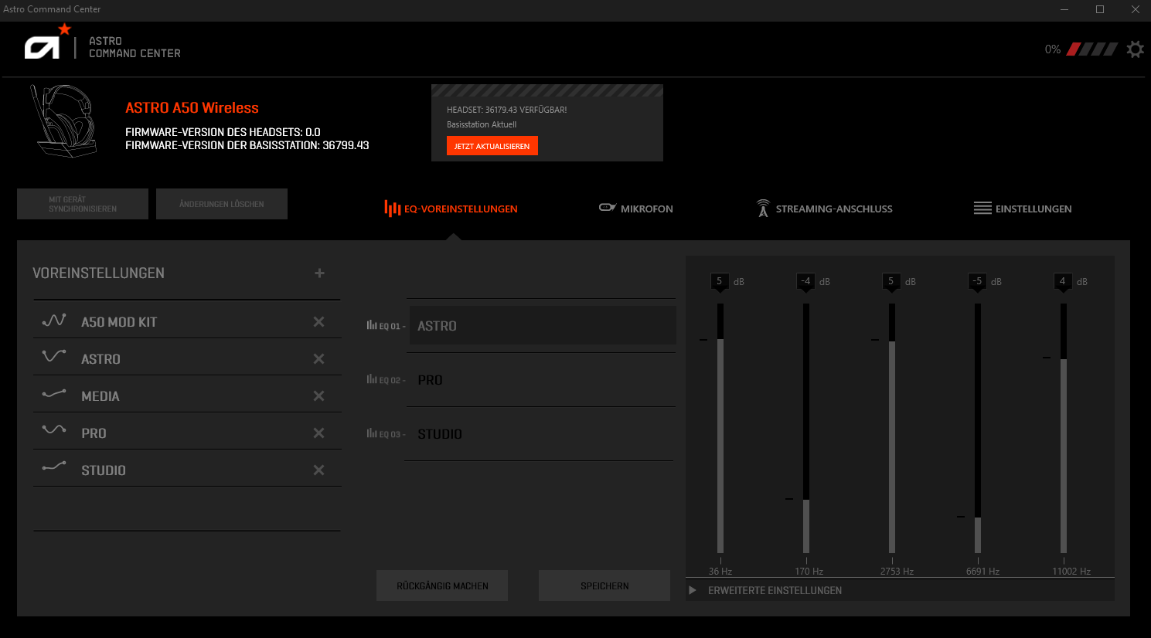The image size is (1151, 638).
Task: Open the settings gear in the top bar
Action: (x=1134, y=49)
